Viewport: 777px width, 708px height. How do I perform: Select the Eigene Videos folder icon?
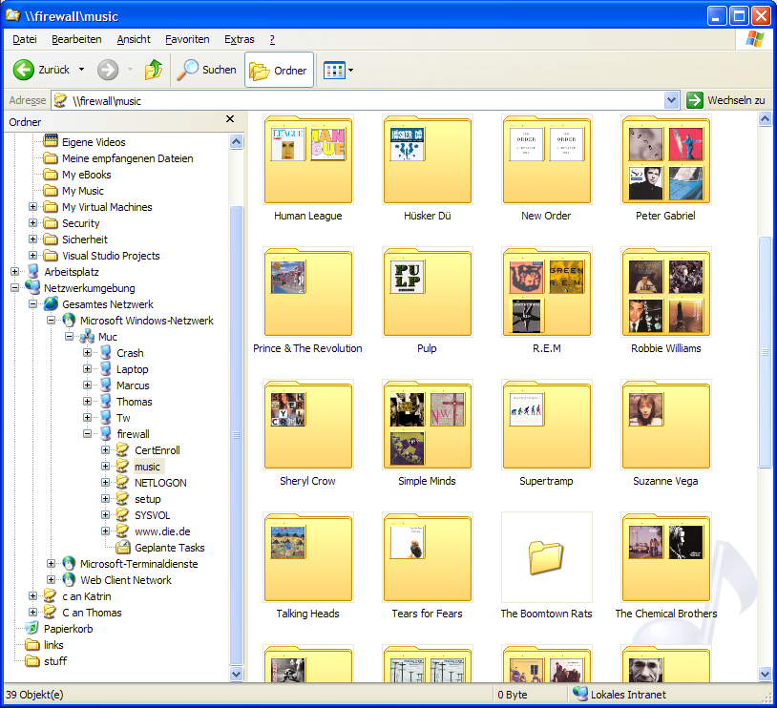point(51,142)
